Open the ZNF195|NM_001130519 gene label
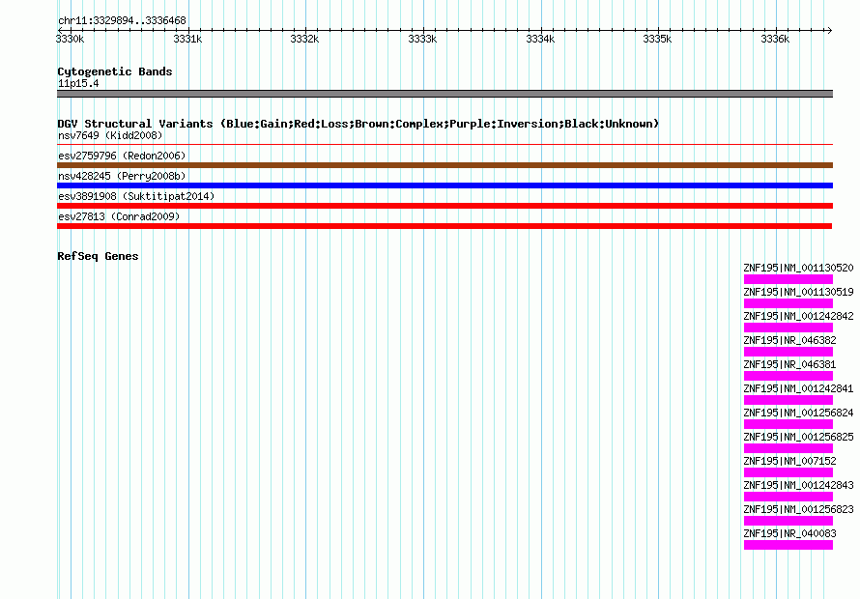Screen dimensions: 860x599 [x=798, y=292]
